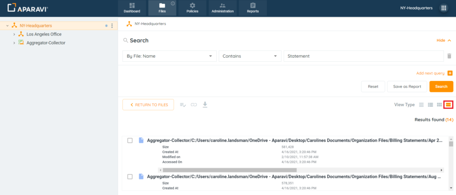The image size is (456, 195).
Task: Open the Reports tab
Action: 253,8
